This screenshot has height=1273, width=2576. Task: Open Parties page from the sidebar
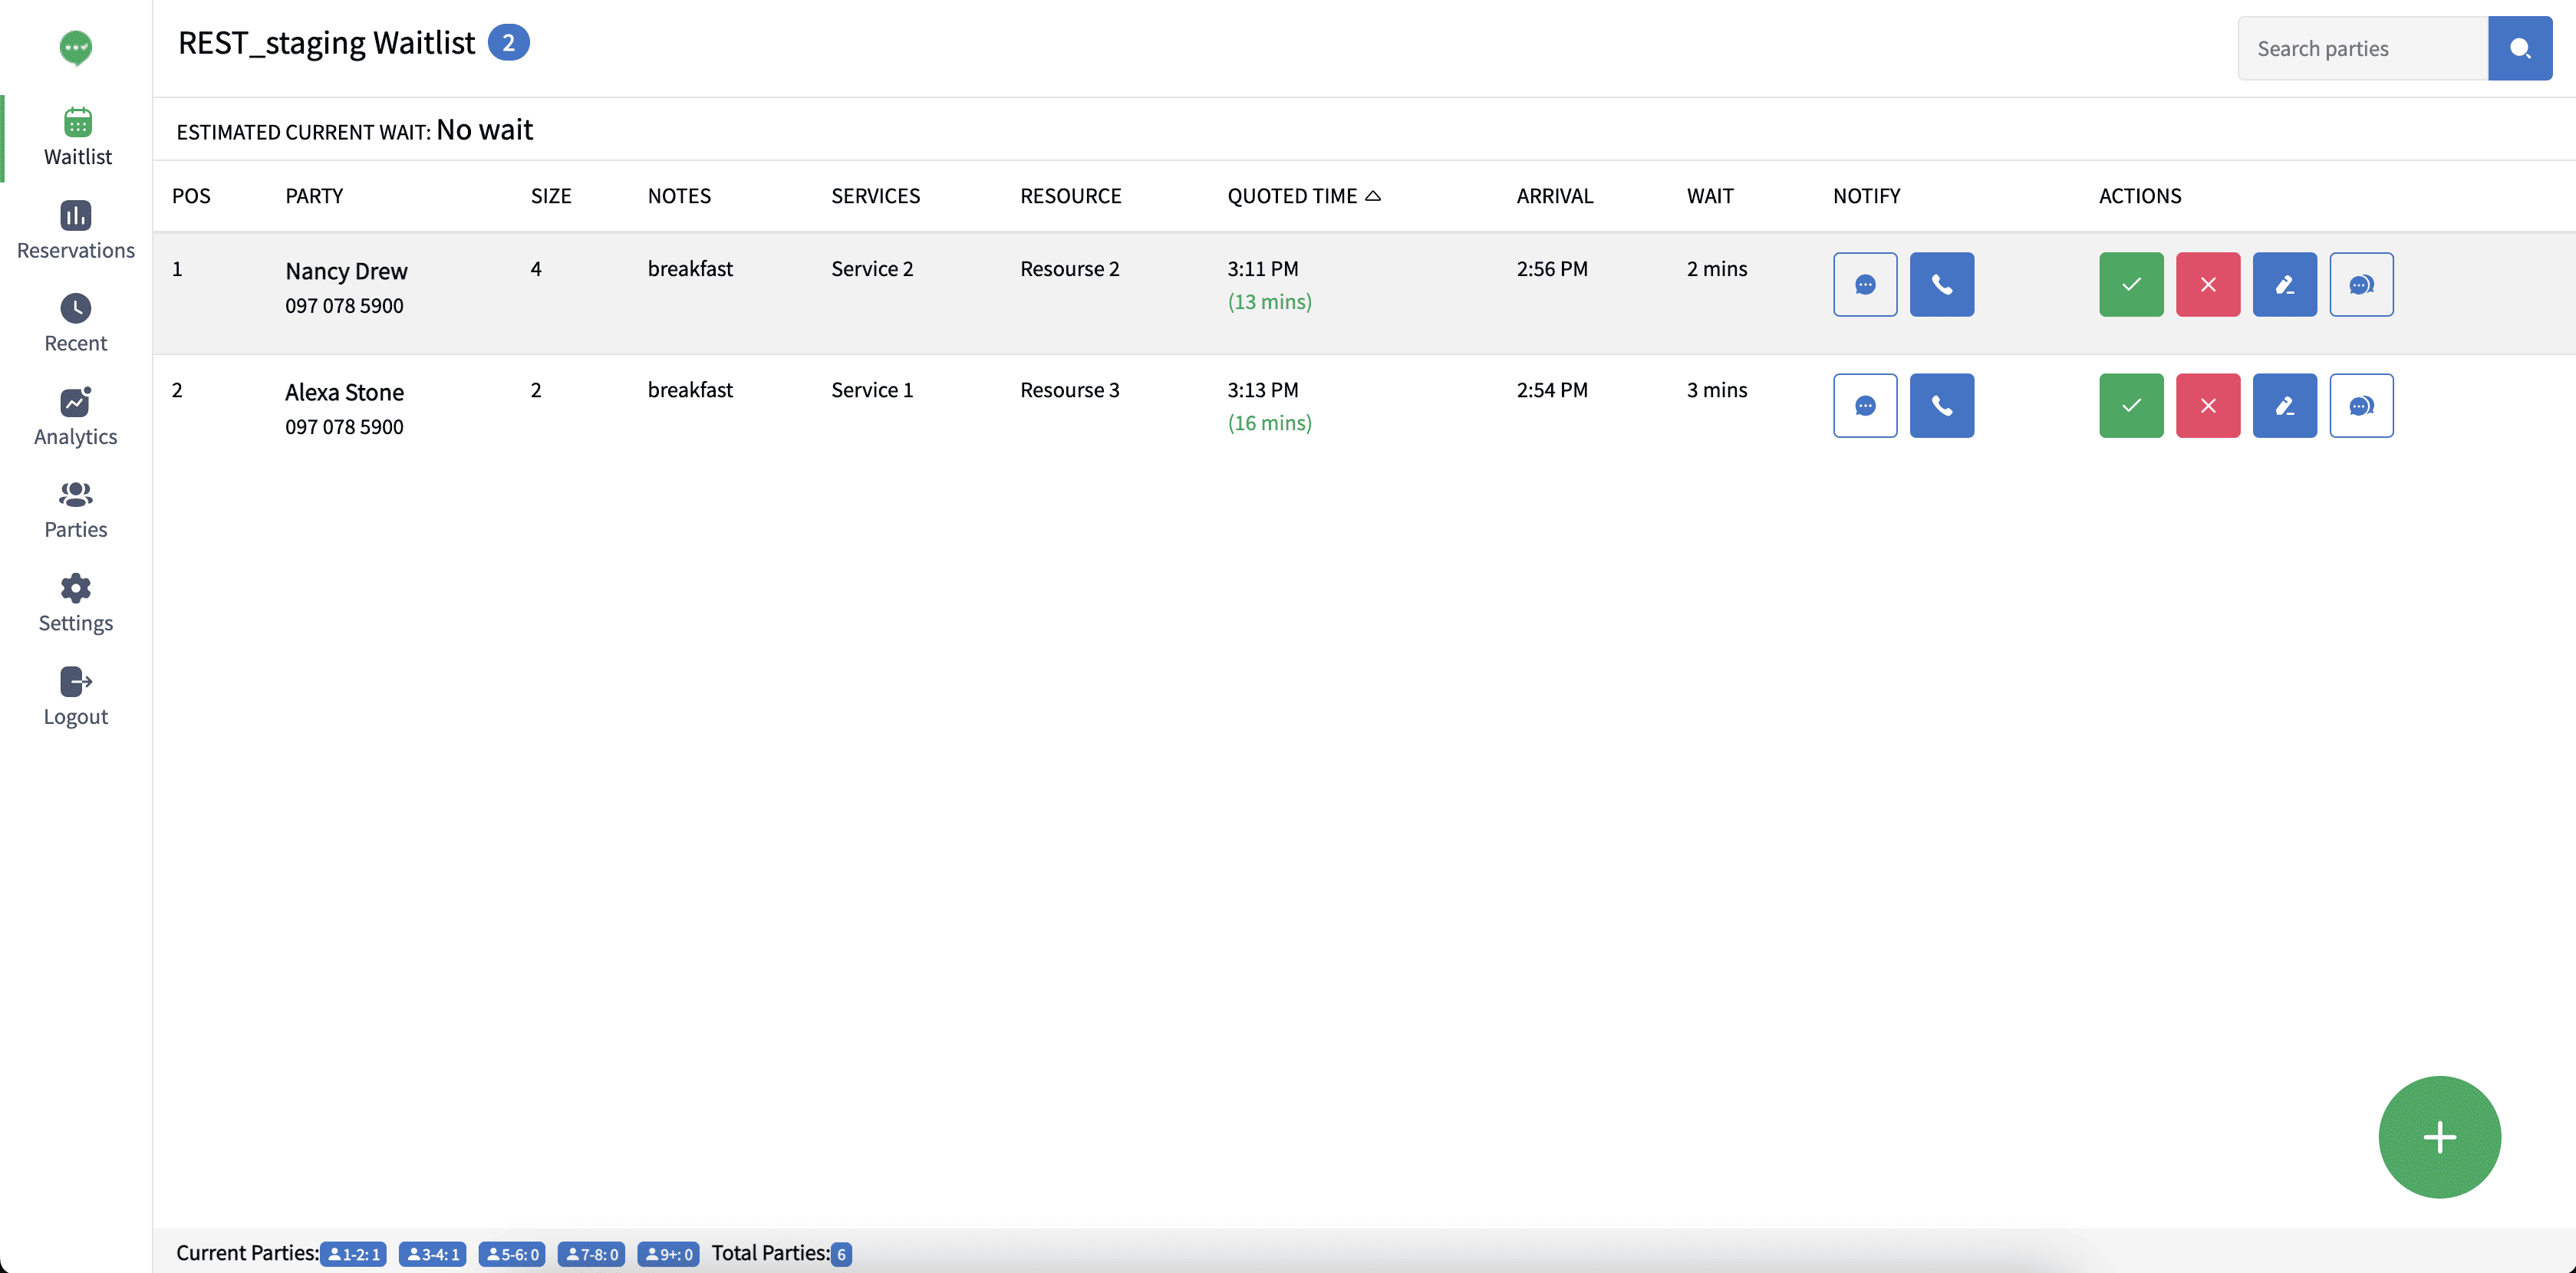click(x=76, y=510)
